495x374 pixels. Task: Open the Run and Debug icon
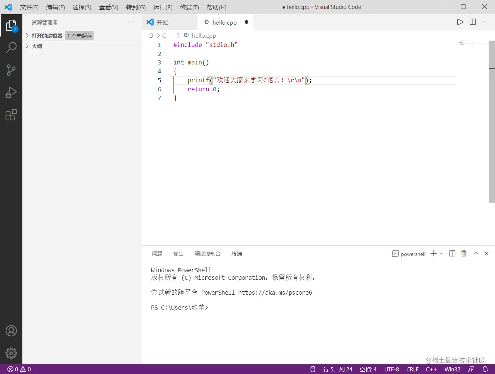[x=11, y=92]
